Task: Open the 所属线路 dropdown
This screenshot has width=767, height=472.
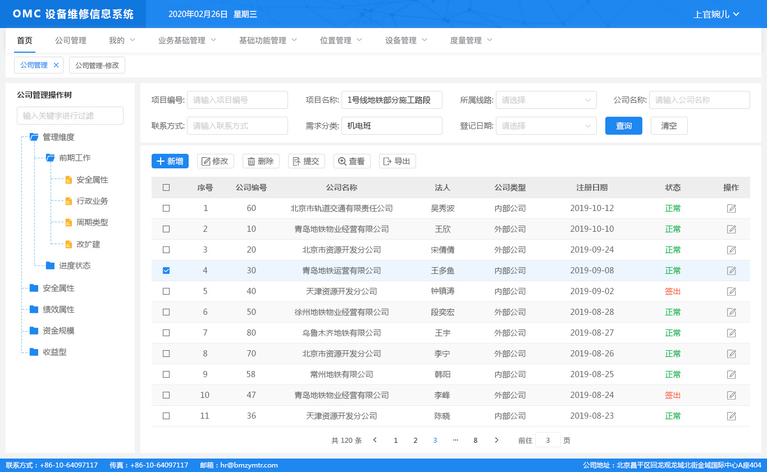Action: click(546, 100)
